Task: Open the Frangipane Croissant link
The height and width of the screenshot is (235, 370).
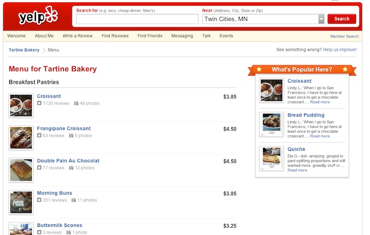Action: tap(64, 128)
